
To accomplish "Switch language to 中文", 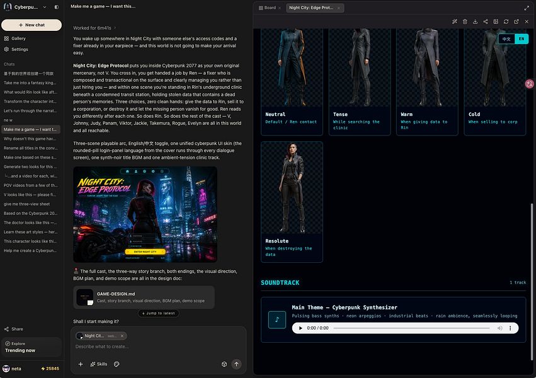I will coord(506,39).
